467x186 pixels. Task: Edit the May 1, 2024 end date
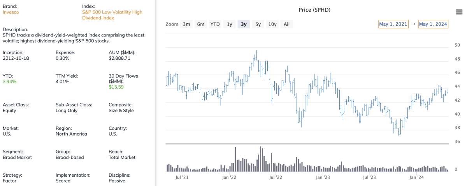[x=433, y=24]
